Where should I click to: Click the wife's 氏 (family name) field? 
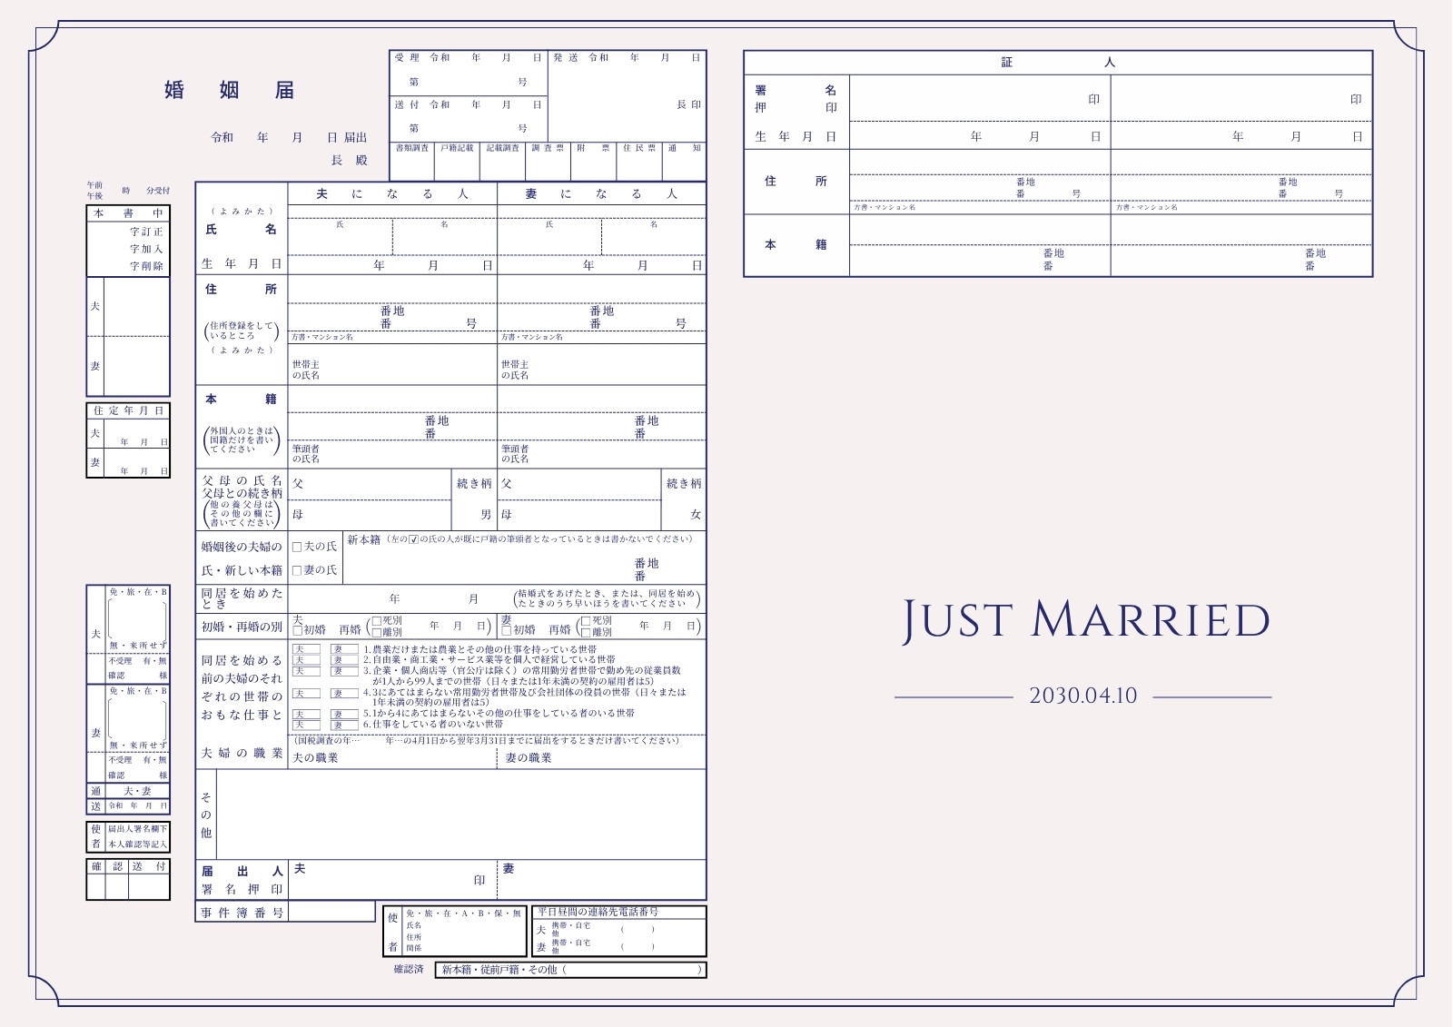pyautogui.click(x=549, y=237)
